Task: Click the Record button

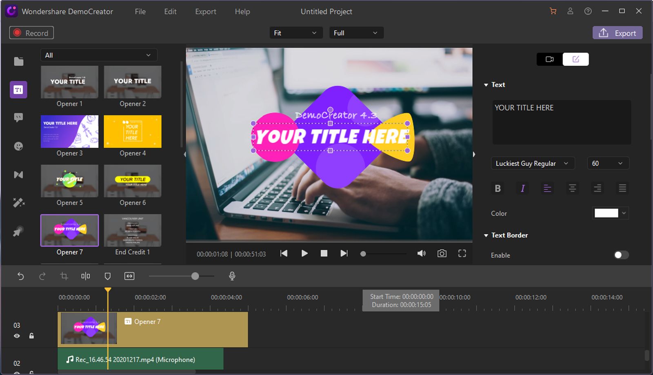Action: tap(31, 33)
